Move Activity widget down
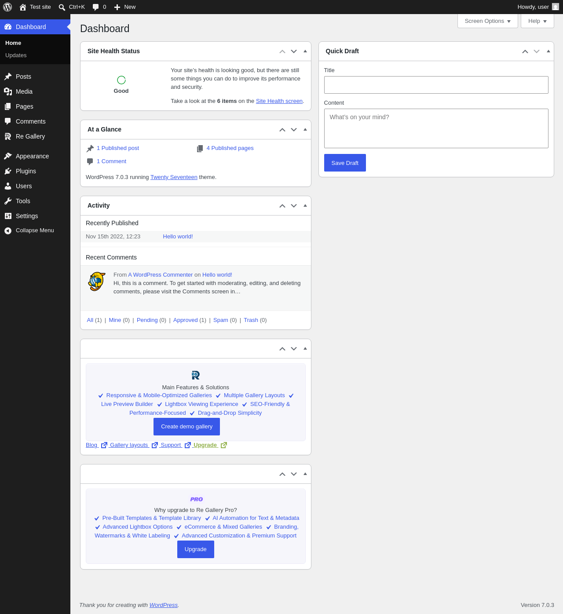563x614 pixels. (294, 206)
